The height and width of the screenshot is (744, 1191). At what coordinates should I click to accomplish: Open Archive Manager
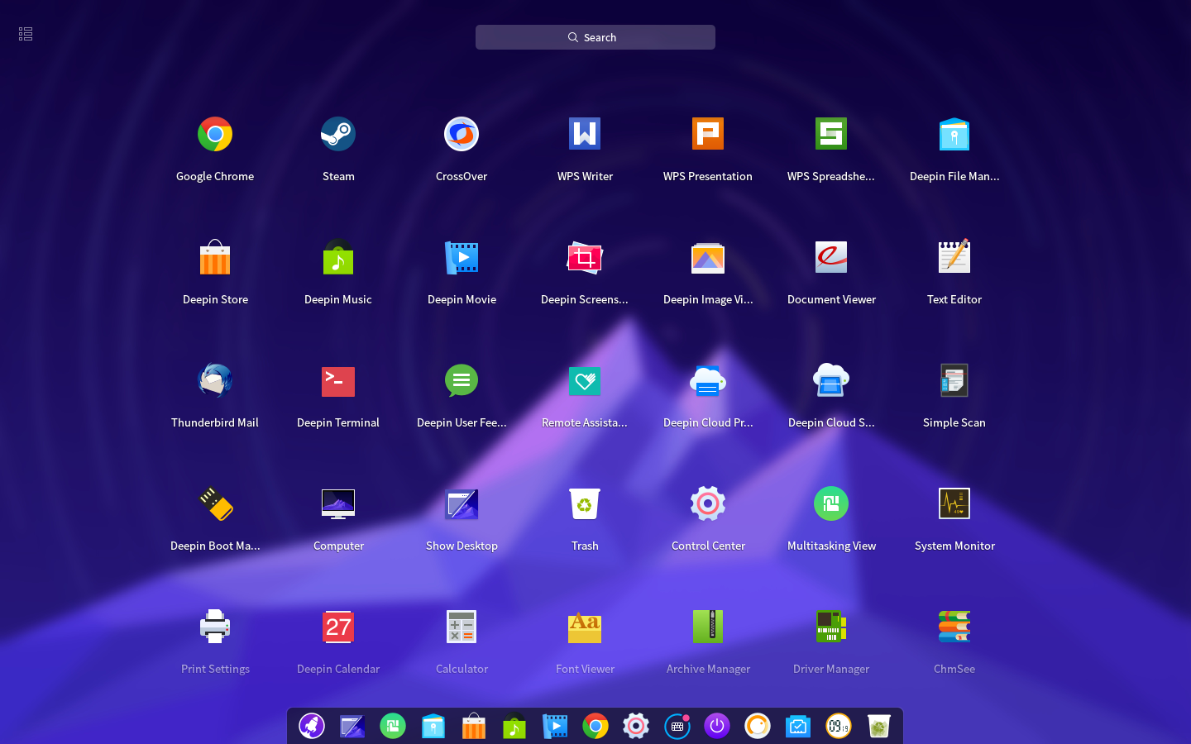pos(708,627)
